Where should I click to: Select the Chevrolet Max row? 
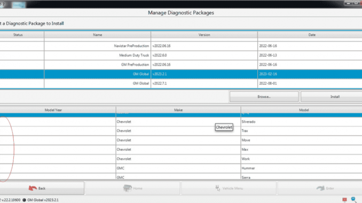181,150
